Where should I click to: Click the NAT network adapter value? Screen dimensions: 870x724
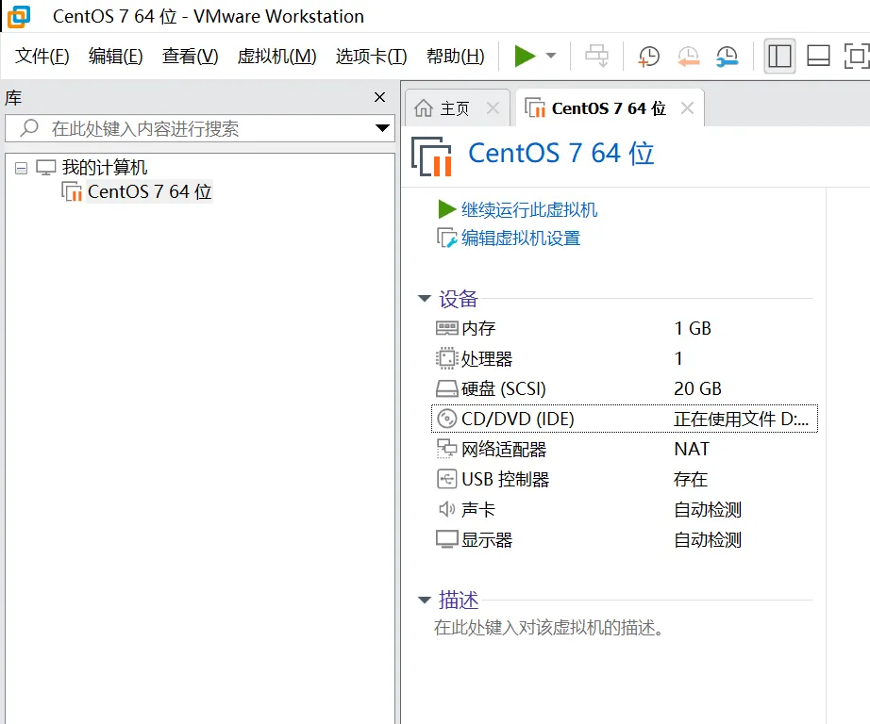tap(692, 449)
